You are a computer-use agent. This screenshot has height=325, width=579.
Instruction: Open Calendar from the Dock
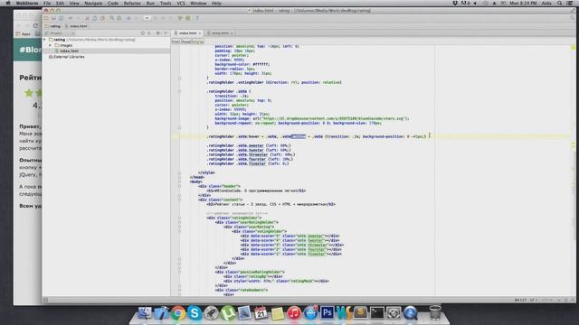coord(261,313)
